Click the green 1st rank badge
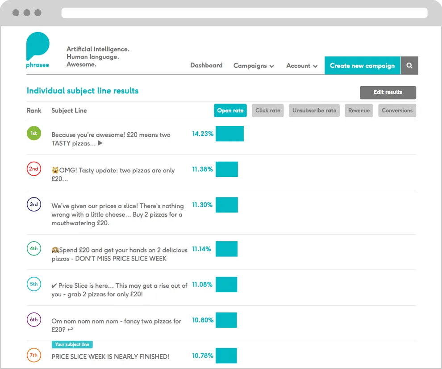Screen dimensions: 442x369 [34, 133]
